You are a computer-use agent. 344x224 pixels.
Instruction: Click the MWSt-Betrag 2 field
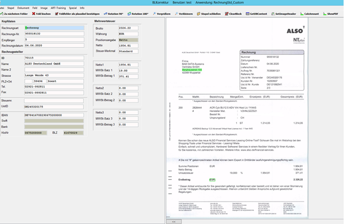(x=128, y=101)
